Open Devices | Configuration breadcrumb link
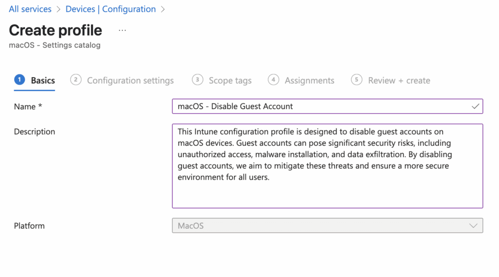Viewport: 499px width, 277px height. pyautogui.click(x=111, y=9)
